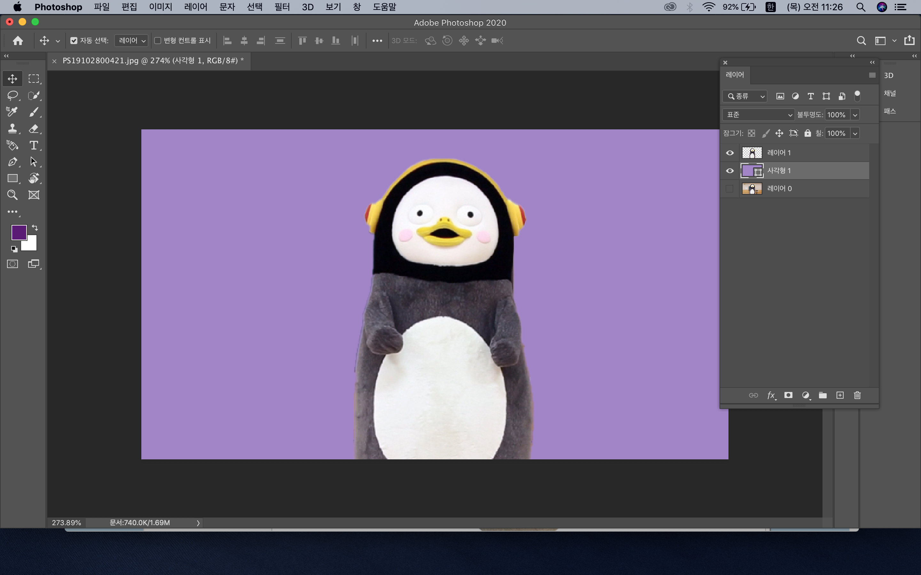Image resolution: width=921 pixels, height=575 pixels.
Task: Click the Share button in options bar
Action: [x=909, y=40]
